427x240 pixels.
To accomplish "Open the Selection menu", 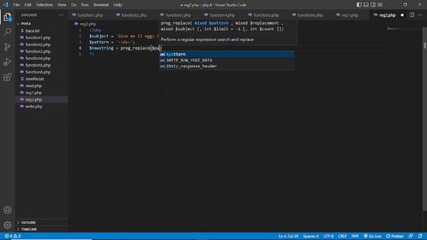I will (45, 5).
